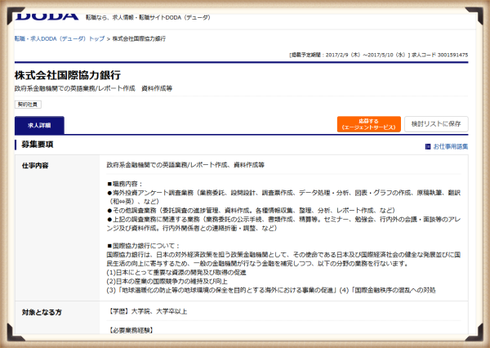This screenshot has height=348, width=490.
Task: Open the 転職・求人DODA トップ breadcrumb link
Action: click(60, 38)
